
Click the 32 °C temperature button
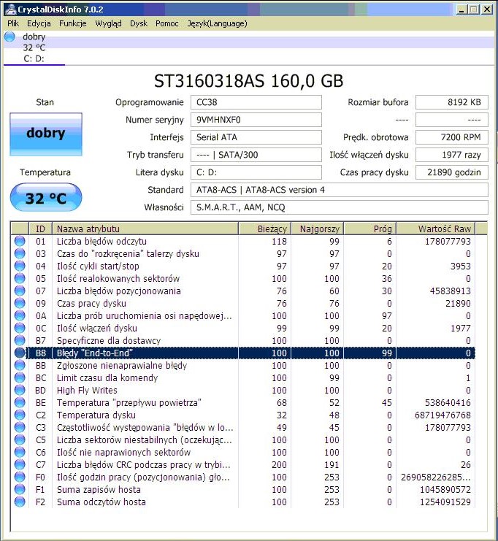click(46, 198)
